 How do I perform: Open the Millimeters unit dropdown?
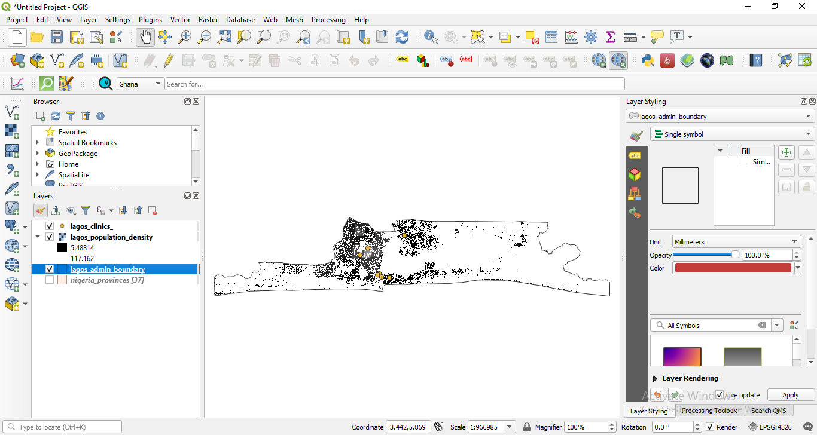tap(737, 242)
